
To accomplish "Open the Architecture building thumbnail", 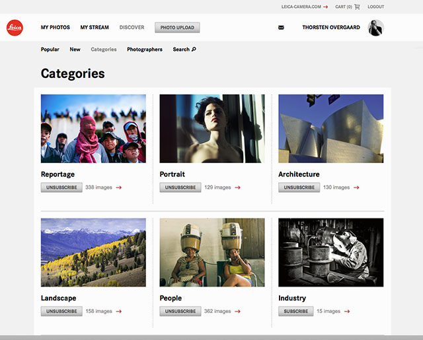I will (x=330, y=129).
